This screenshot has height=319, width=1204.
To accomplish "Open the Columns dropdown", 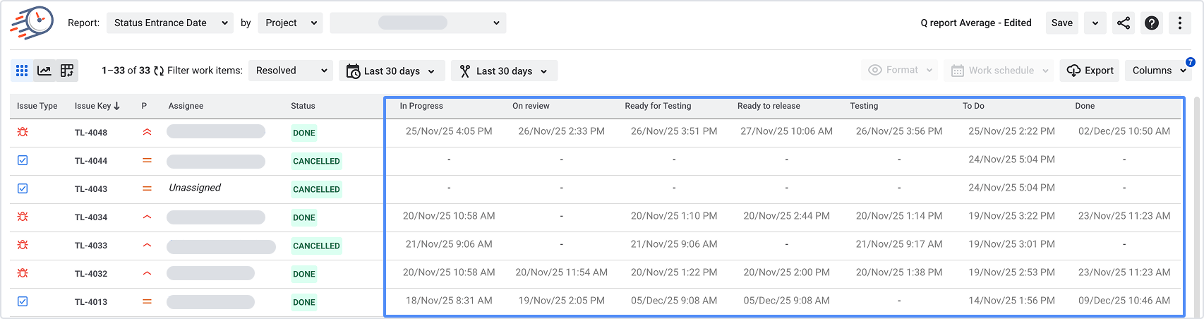I will [1158, 71].
